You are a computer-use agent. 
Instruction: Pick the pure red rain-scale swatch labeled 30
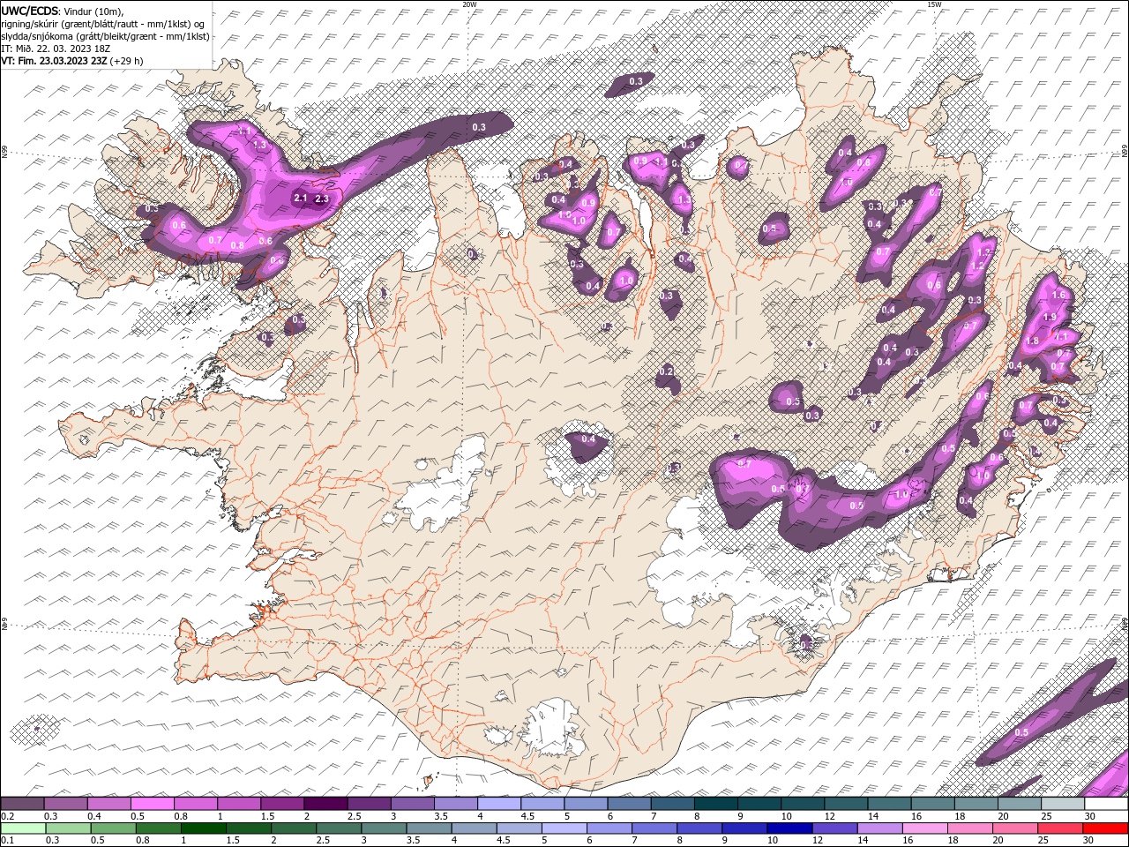[1105, 828]
